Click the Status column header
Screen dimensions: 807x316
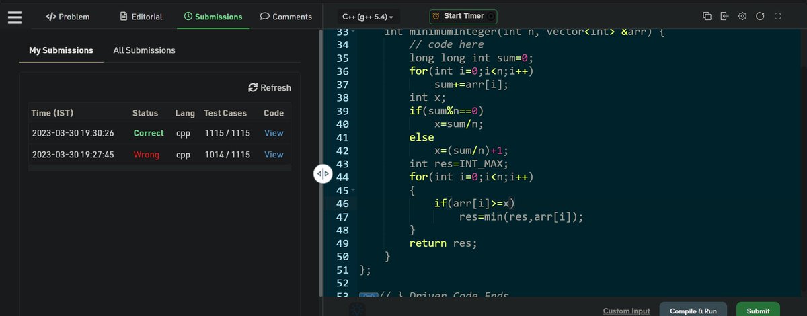146,113
